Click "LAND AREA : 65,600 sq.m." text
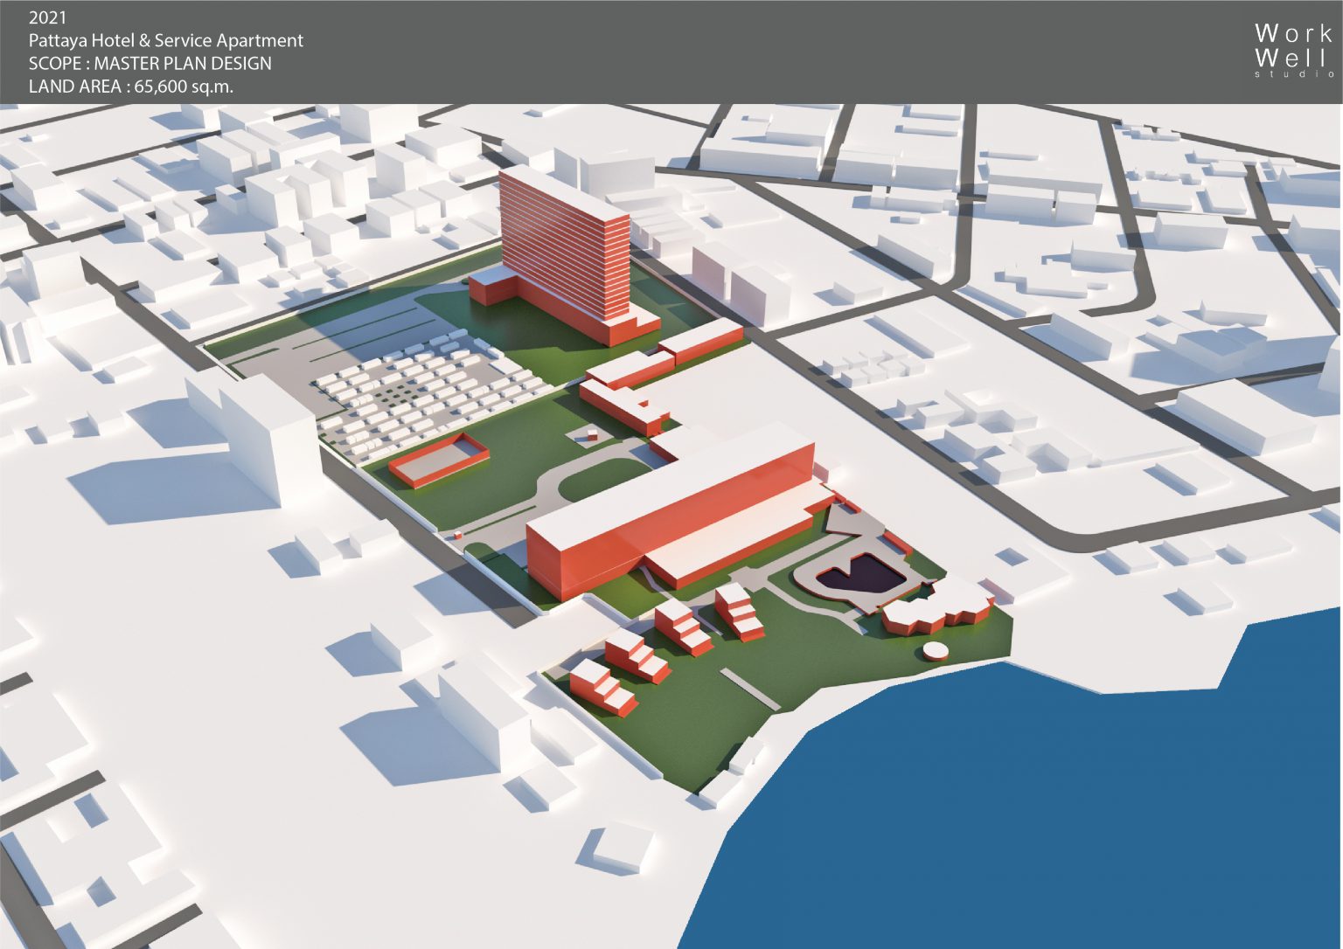Screen dimensions: 1343x949 131,87
